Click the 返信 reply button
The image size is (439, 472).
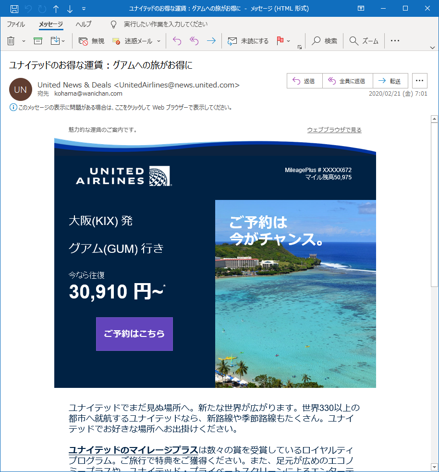tap(305, 81)
